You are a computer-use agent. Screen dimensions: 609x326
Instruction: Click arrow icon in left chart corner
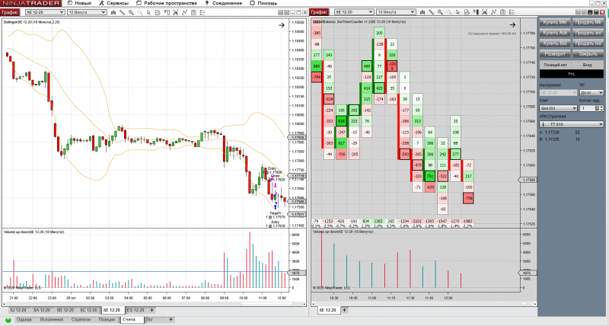(282, 25)
